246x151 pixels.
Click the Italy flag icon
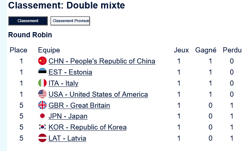point(42,83)
